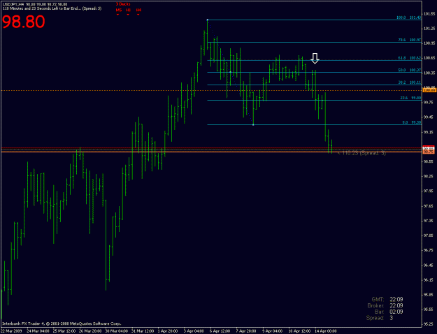Click the '30 Mar 04:00' time axis label

[117, 331]
